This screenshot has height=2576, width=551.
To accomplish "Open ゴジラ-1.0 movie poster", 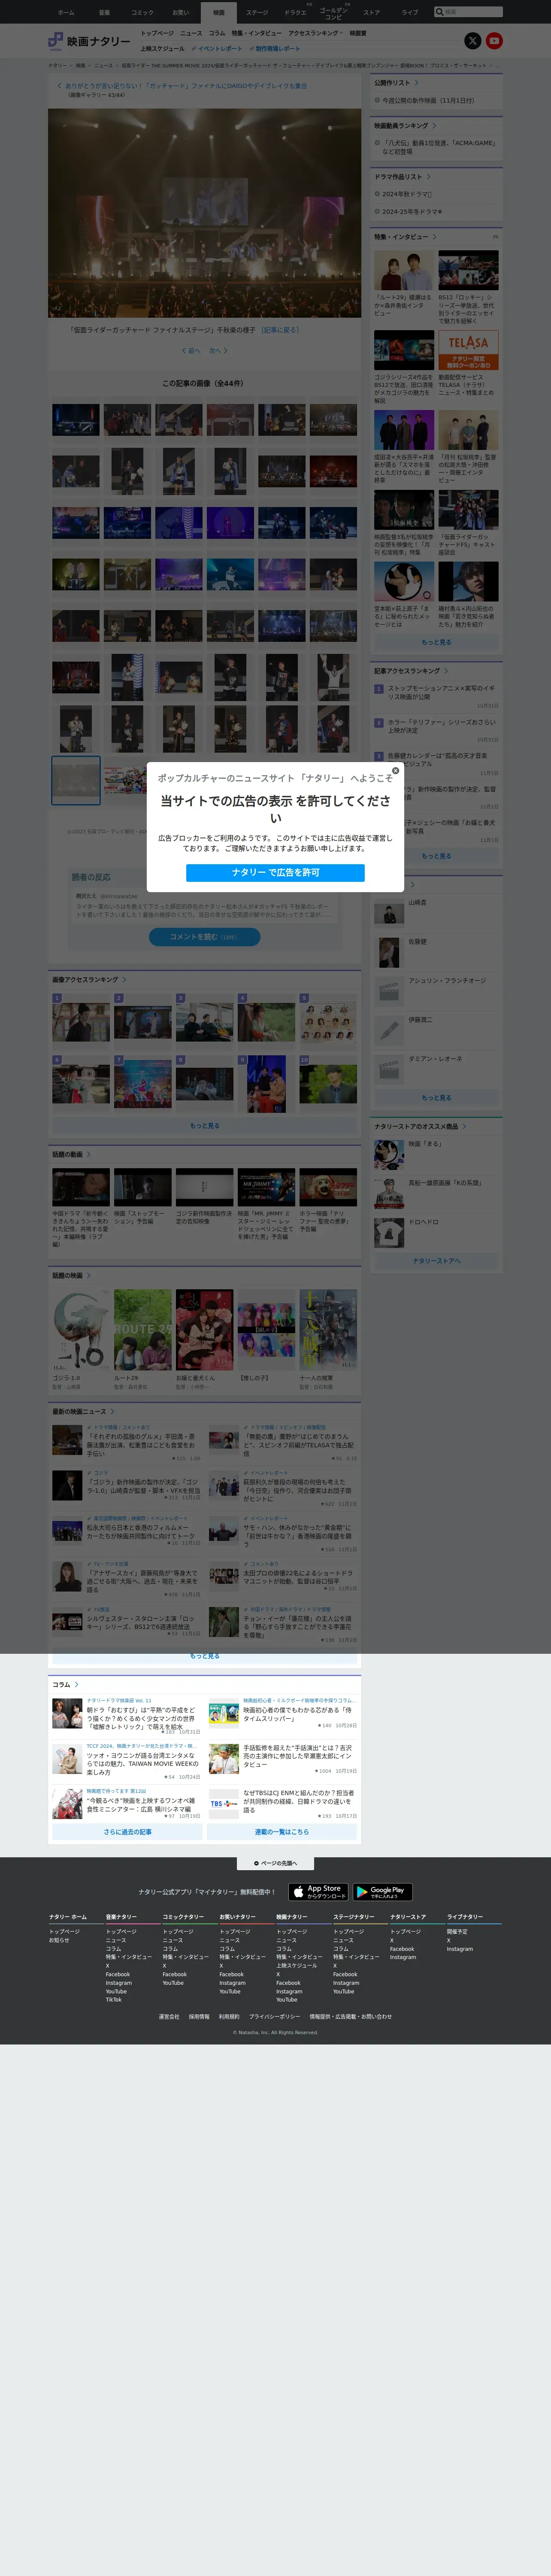I will 81,1331.
